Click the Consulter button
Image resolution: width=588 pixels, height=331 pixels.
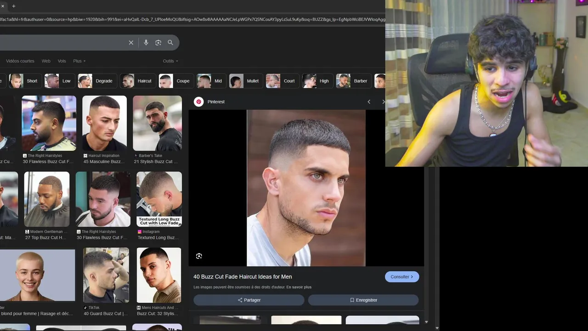(402, 277)
